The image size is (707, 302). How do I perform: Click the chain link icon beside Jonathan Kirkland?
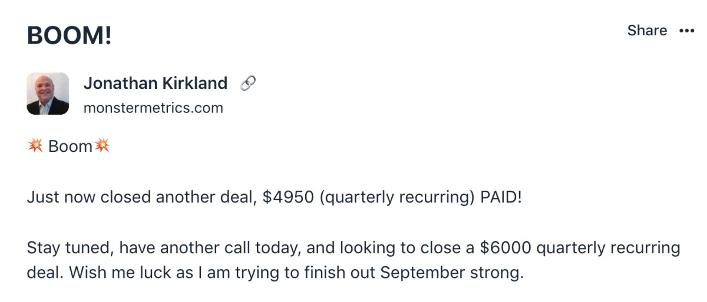coord(248,84)
